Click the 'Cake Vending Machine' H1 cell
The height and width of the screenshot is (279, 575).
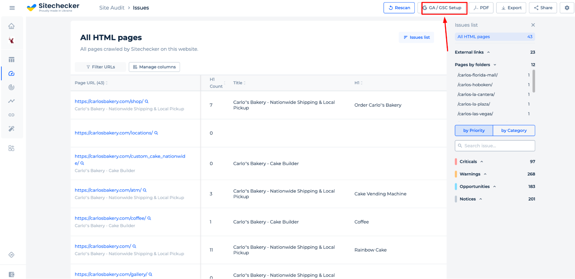pos(380,194)
